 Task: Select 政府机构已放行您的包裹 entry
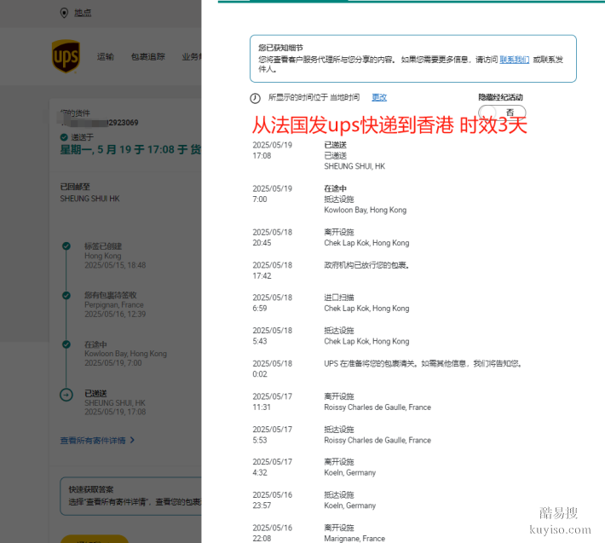(x=331, y=270)
